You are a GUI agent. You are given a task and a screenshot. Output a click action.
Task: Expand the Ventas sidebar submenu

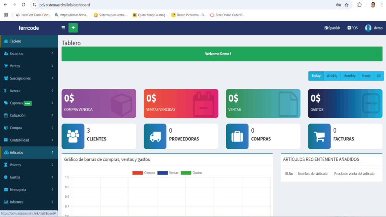29,66
